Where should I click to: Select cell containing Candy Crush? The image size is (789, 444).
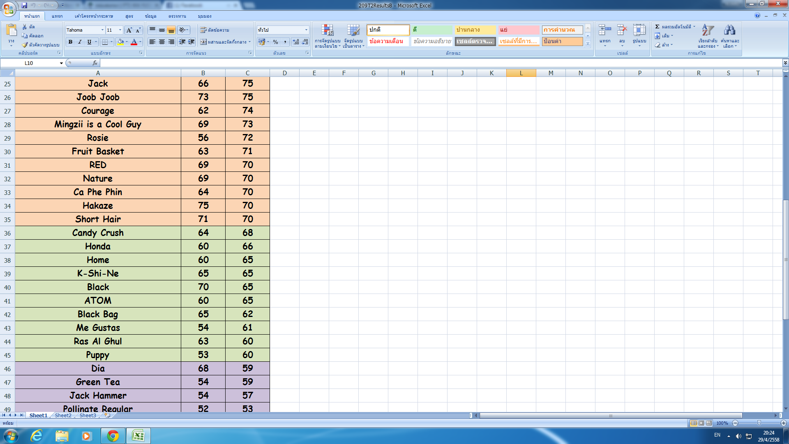pyautogui.click(x=98, y=233)
